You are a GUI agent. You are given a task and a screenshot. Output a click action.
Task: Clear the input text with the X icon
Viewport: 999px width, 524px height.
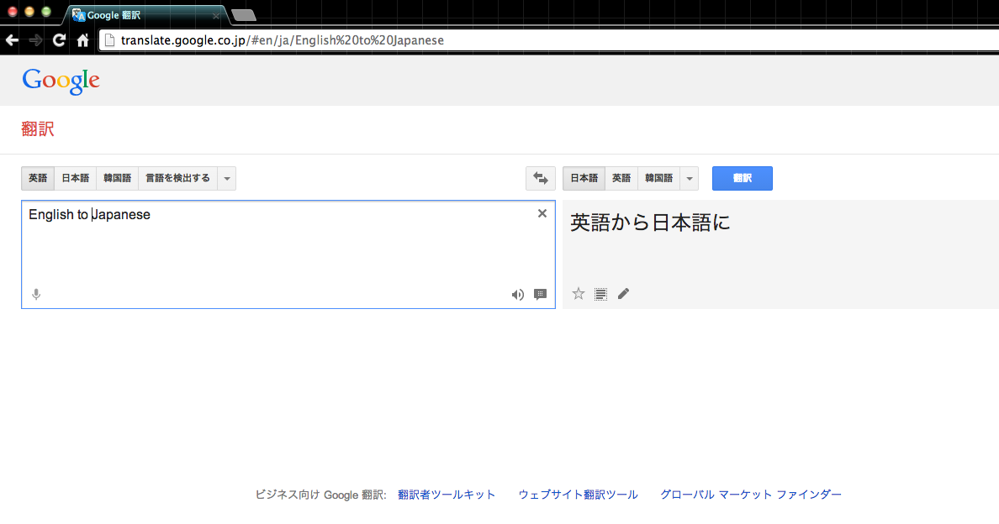[x=542, y=213]
